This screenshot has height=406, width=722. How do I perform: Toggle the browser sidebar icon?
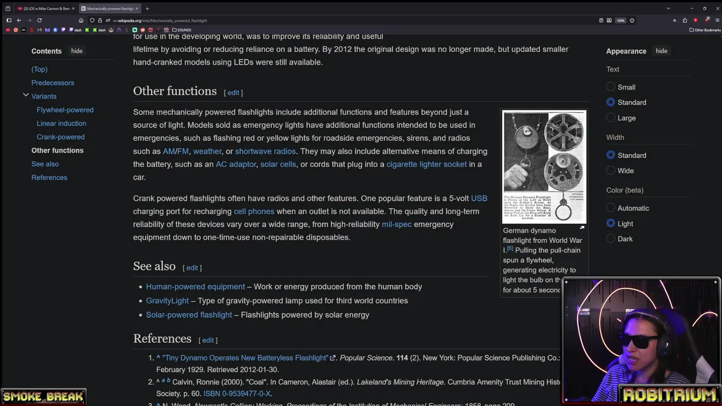9,20
